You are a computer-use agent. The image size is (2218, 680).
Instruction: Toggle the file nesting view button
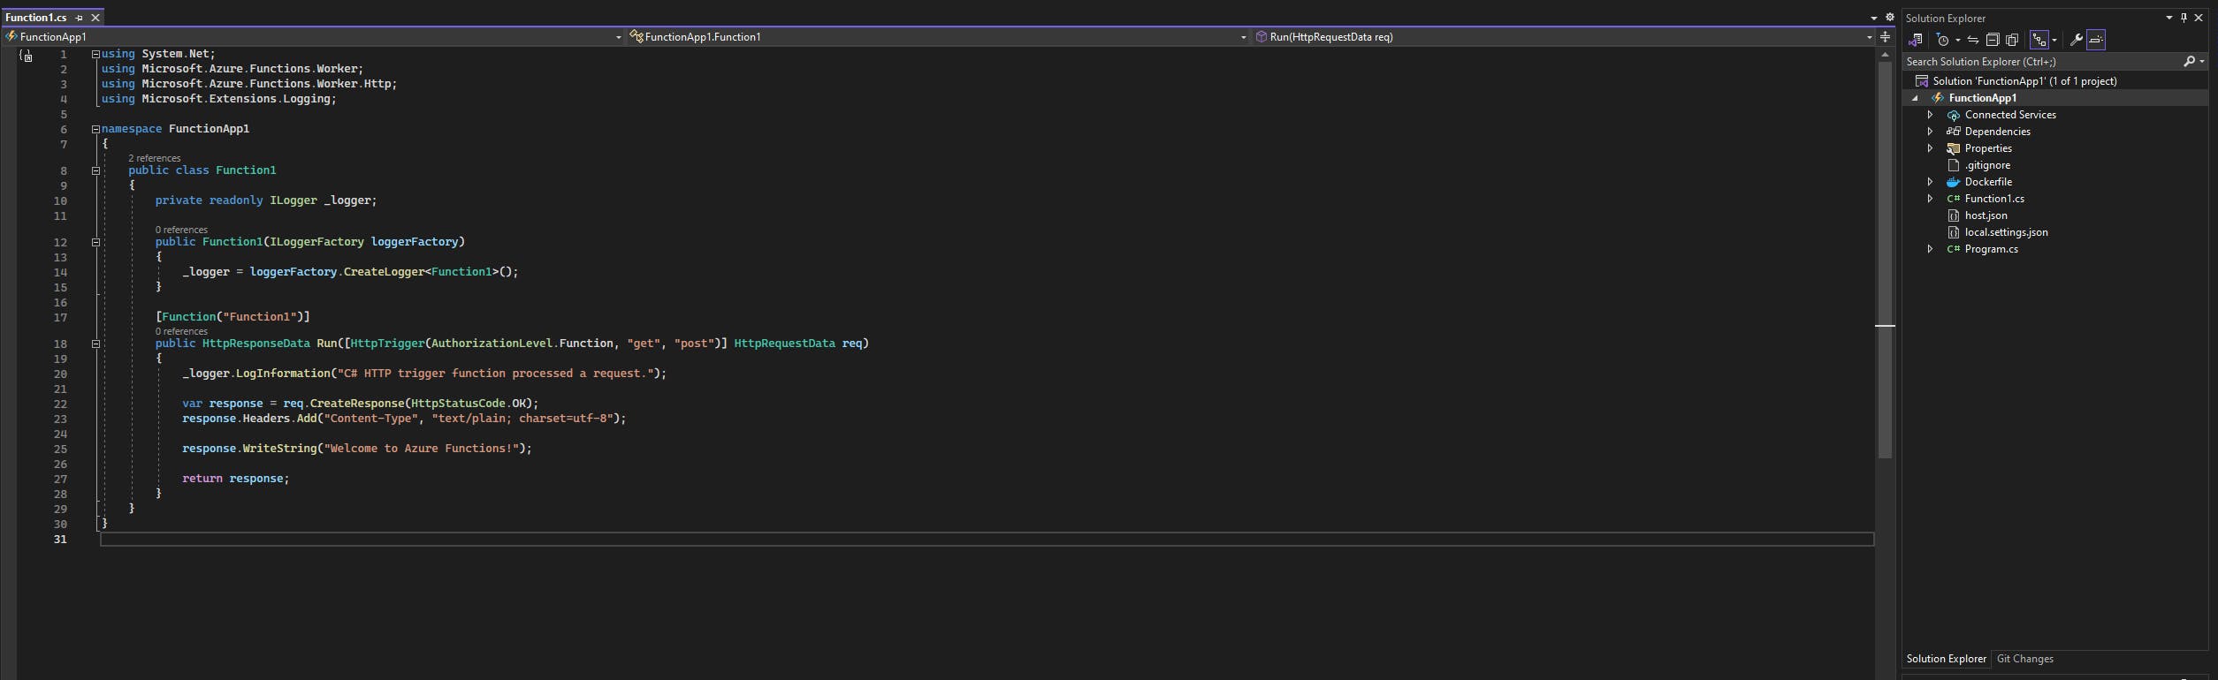[2039, 40]
